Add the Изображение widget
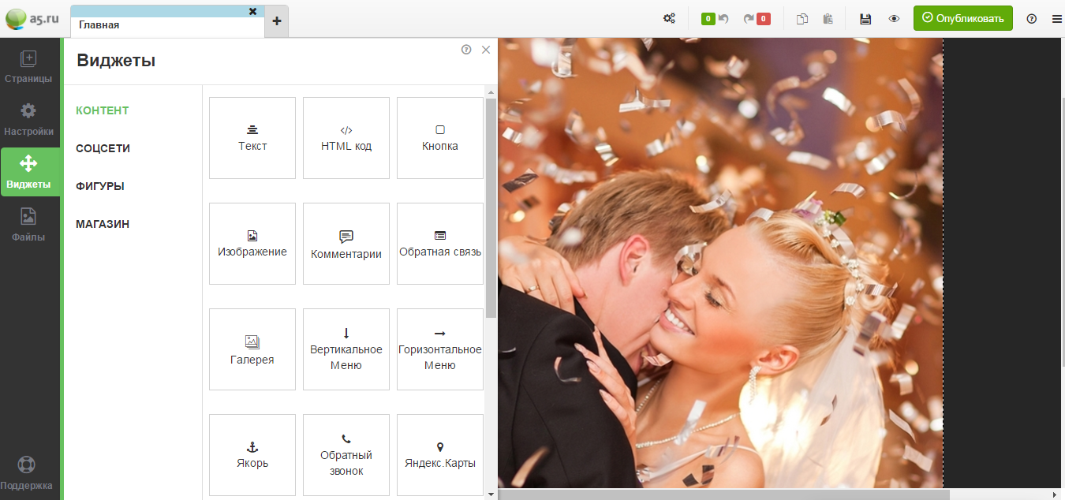The height and width of the screenshot is (500, 1065). click(x=252, y=244)
